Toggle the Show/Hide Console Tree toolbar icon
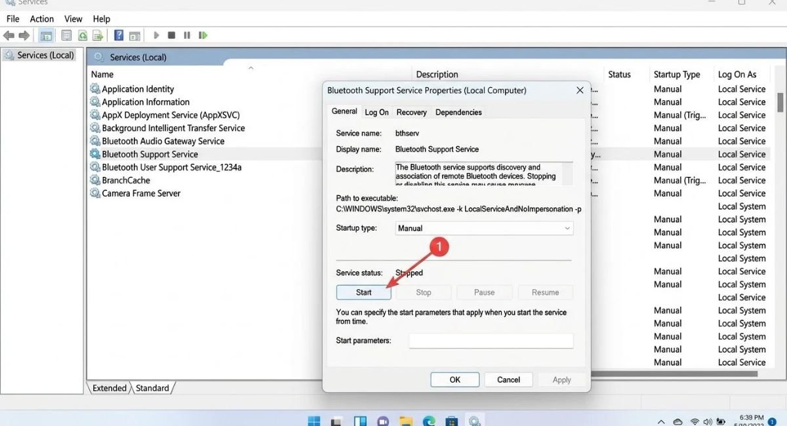Image resolution: width=787 pixels, height=426 pixels. (47, 35)
